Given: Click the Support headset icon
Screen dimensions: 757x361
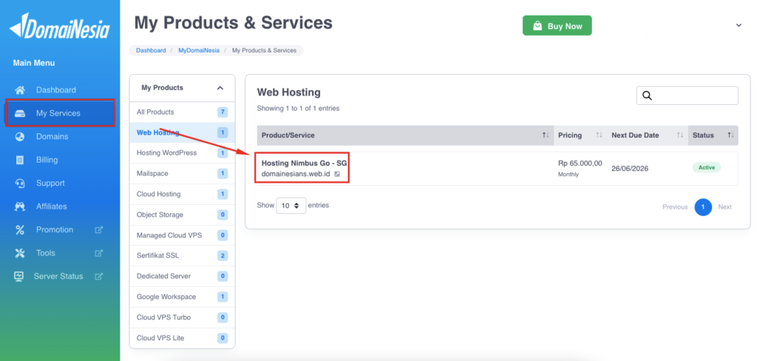Looking at the screenshot, I should click(x=20, y=183).
